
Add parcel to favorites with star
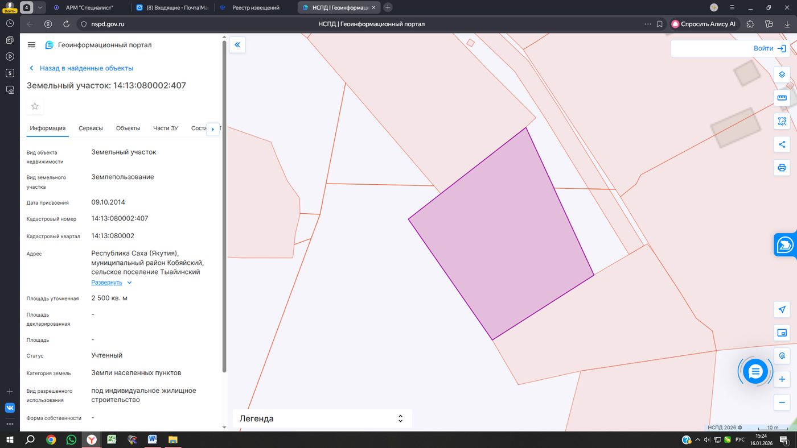point(35,106)
